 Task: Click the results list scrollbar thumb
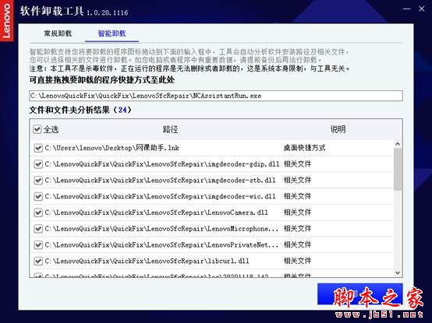[398, 169]
